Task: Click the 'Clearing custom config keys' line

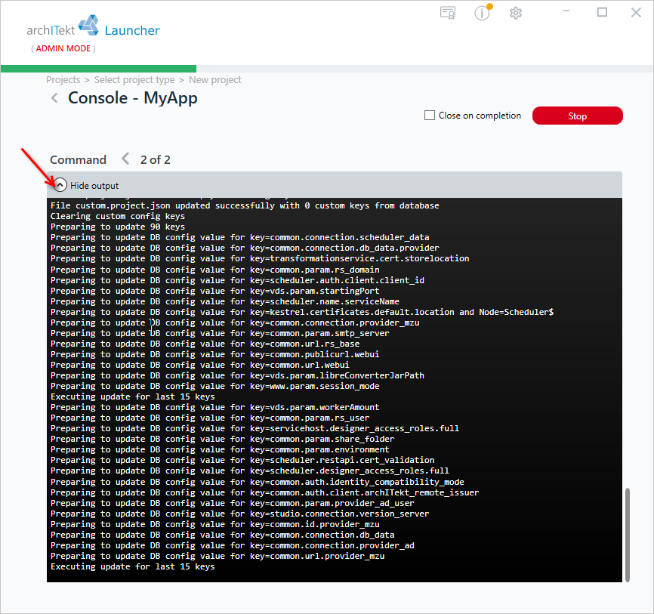Action: [118, 216]
